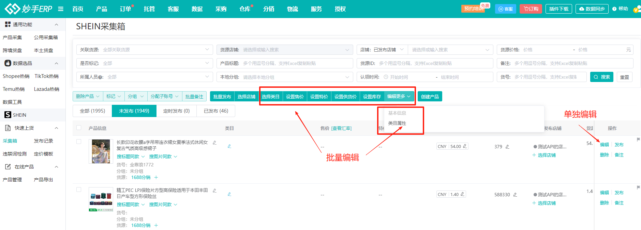
Task: Click 选择店铺 link in the dress row
Action: pos(544,155)
